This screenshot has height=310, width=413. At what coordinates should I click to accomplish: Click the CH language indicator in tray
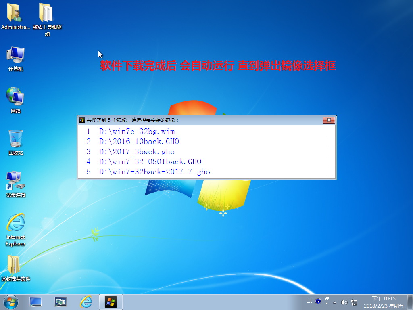(309, 301)
